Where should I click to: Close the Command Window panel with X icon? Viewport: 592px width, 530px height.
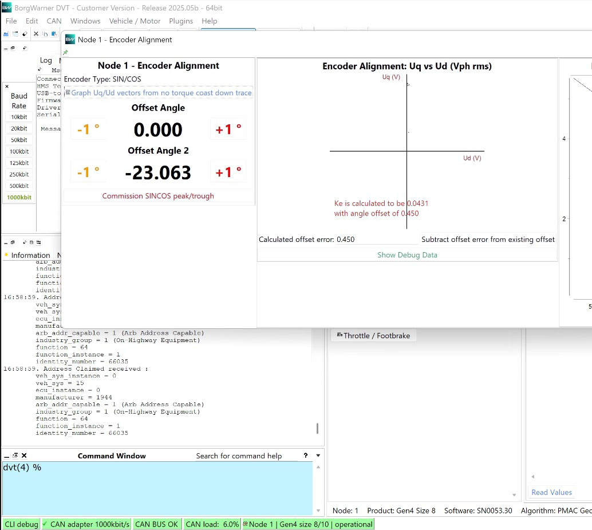point(25,456)
